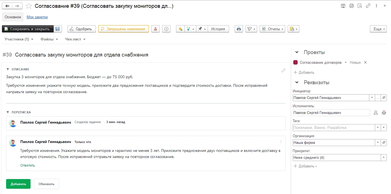Open the Теги dropdown arrow
391x194 pixels.
pyautogui.click(x=378, y=127)
